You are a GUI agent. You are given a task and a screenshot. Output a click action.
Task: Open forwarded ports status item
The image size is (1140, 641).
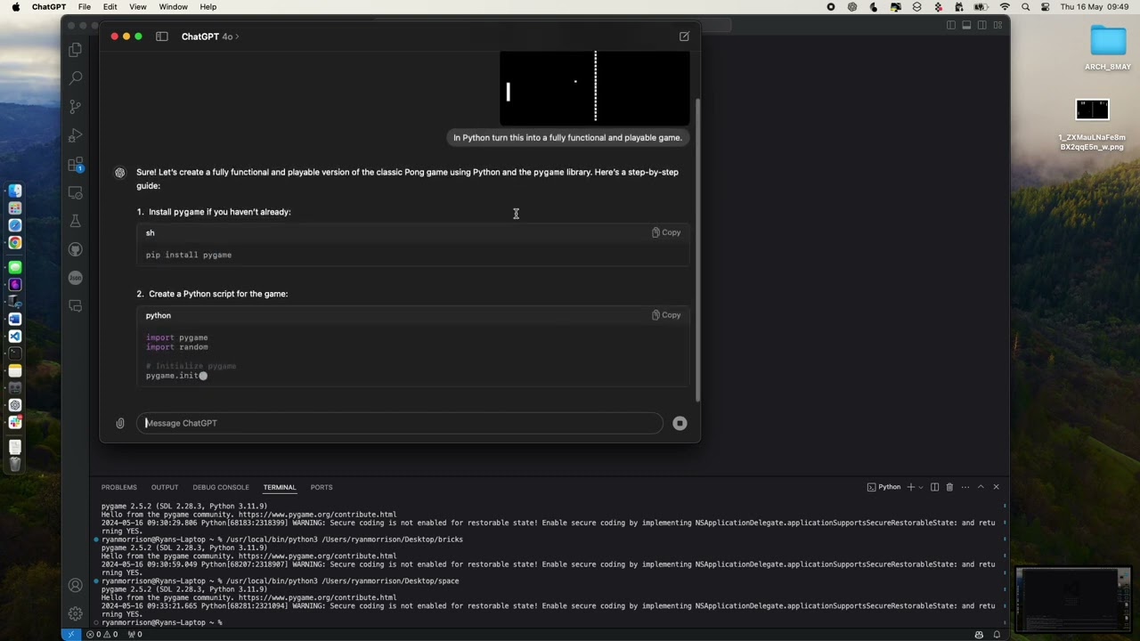[x=134, y=634]
